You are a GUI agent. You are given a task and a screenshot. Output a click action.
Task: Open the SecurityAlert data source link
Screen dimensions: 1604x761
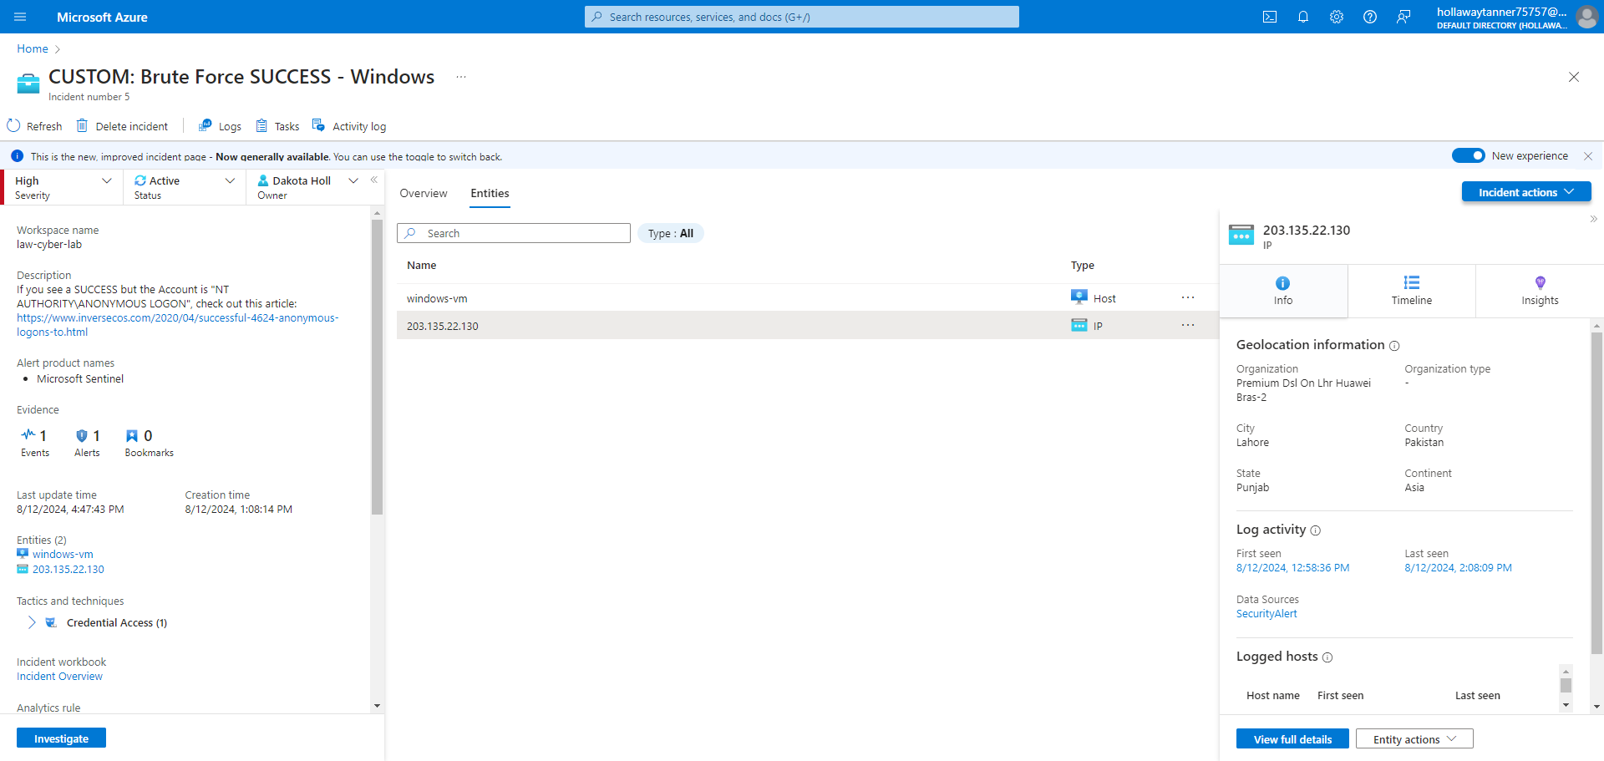1266,614
